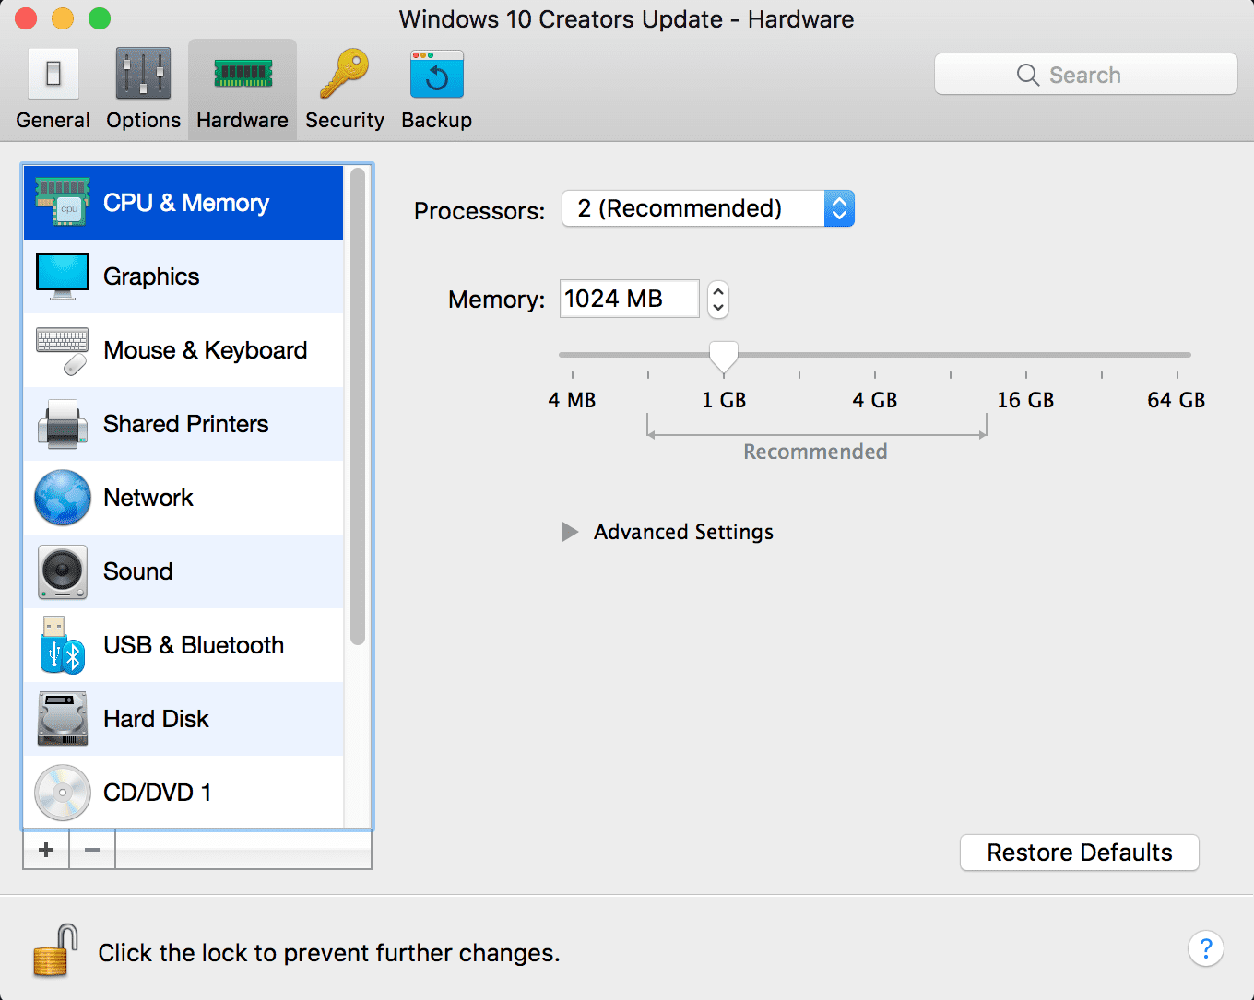The image size is (1254, 1000).
Task: Remove device with the minus button
Action: point(92,850)
